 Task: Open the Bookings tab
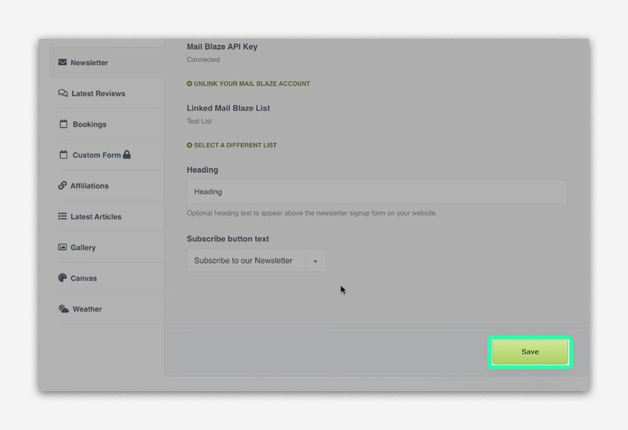[89, 124]
